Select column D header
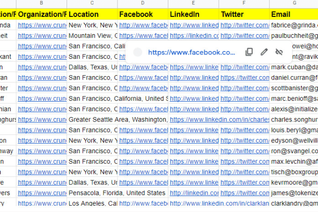 pyautogui.click(x=143, y=3)
